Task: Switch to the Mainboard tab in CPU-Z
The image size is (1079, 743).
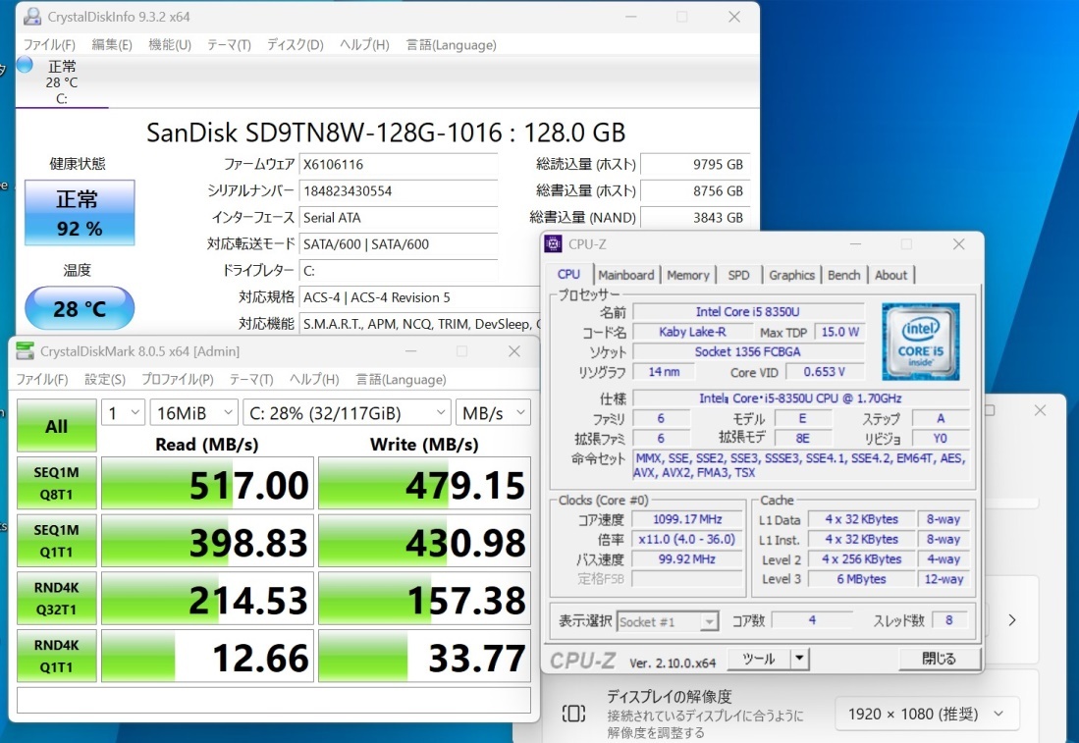Action: (x=626, y=275)
